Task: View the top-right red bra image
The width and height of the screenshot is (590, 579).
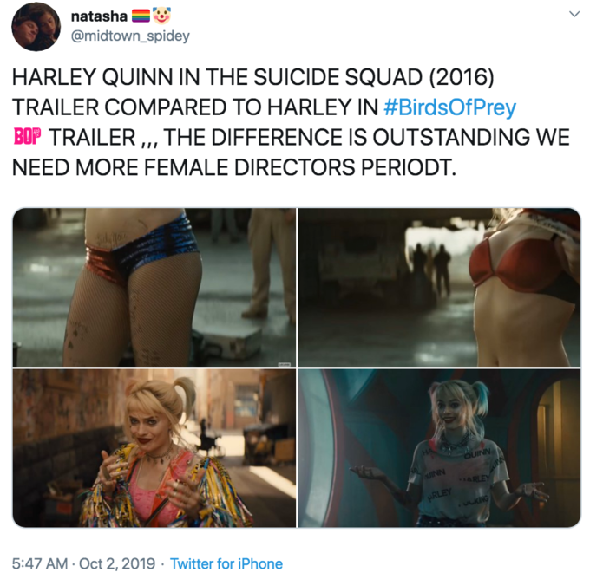Action: 440,287
